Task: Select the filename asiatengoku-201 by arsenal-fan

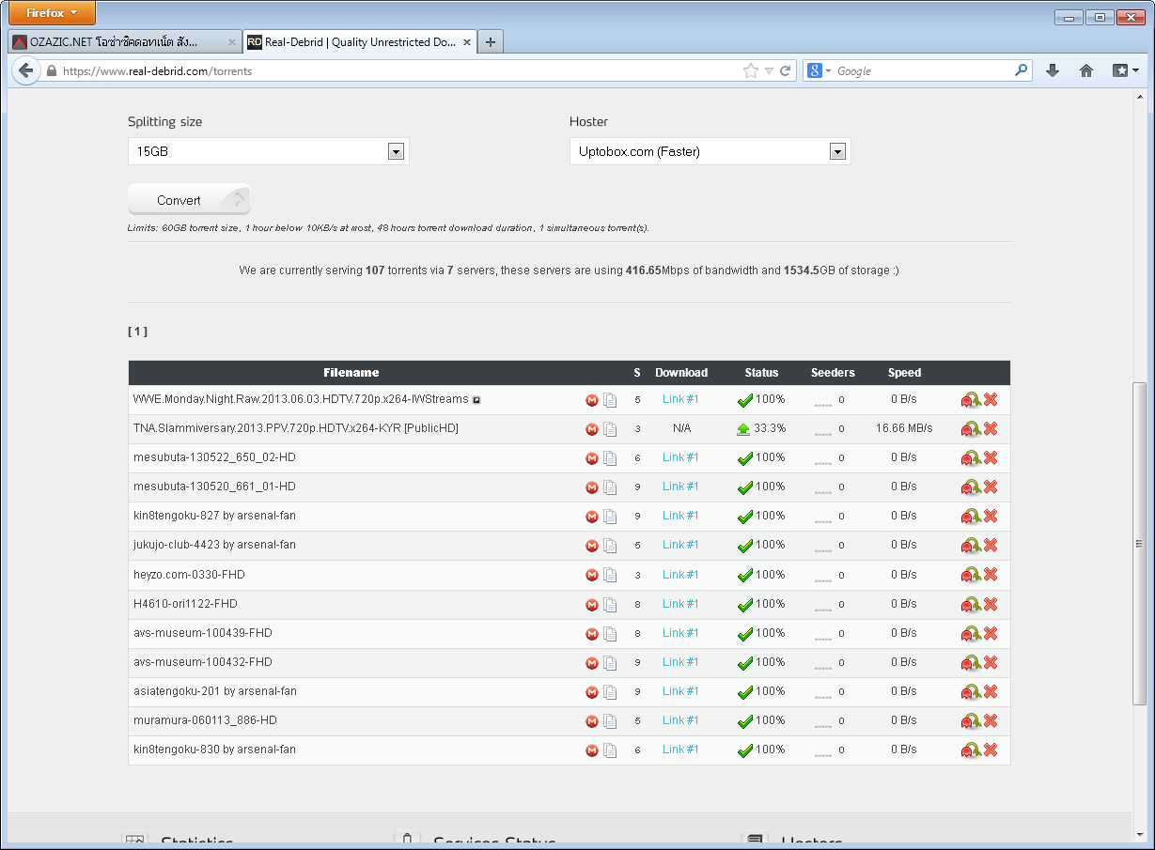Action: [215, 691]
